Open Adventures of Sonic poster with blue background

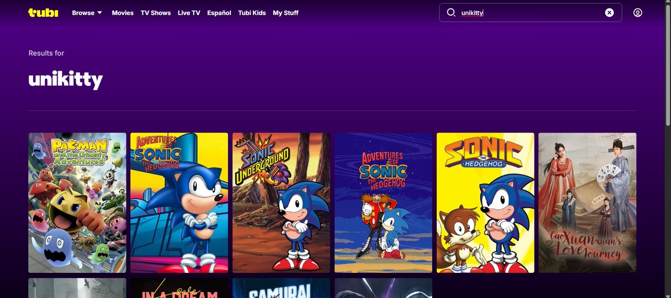[179, 202]
